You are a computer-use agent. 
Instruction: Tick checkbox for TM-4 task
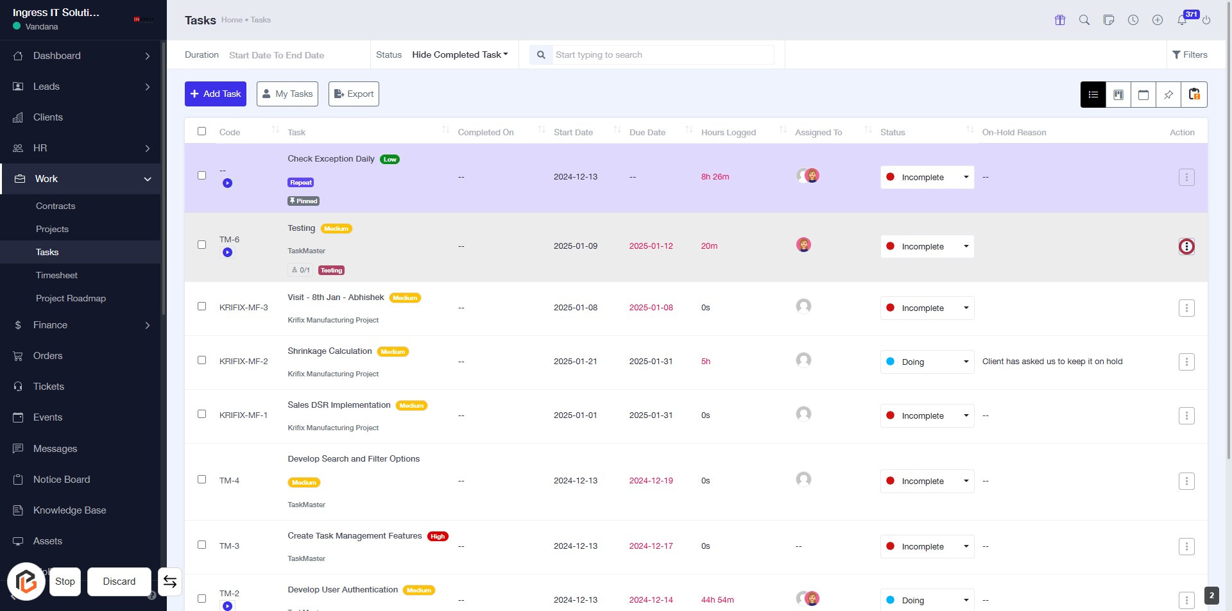tap(202, 480)
